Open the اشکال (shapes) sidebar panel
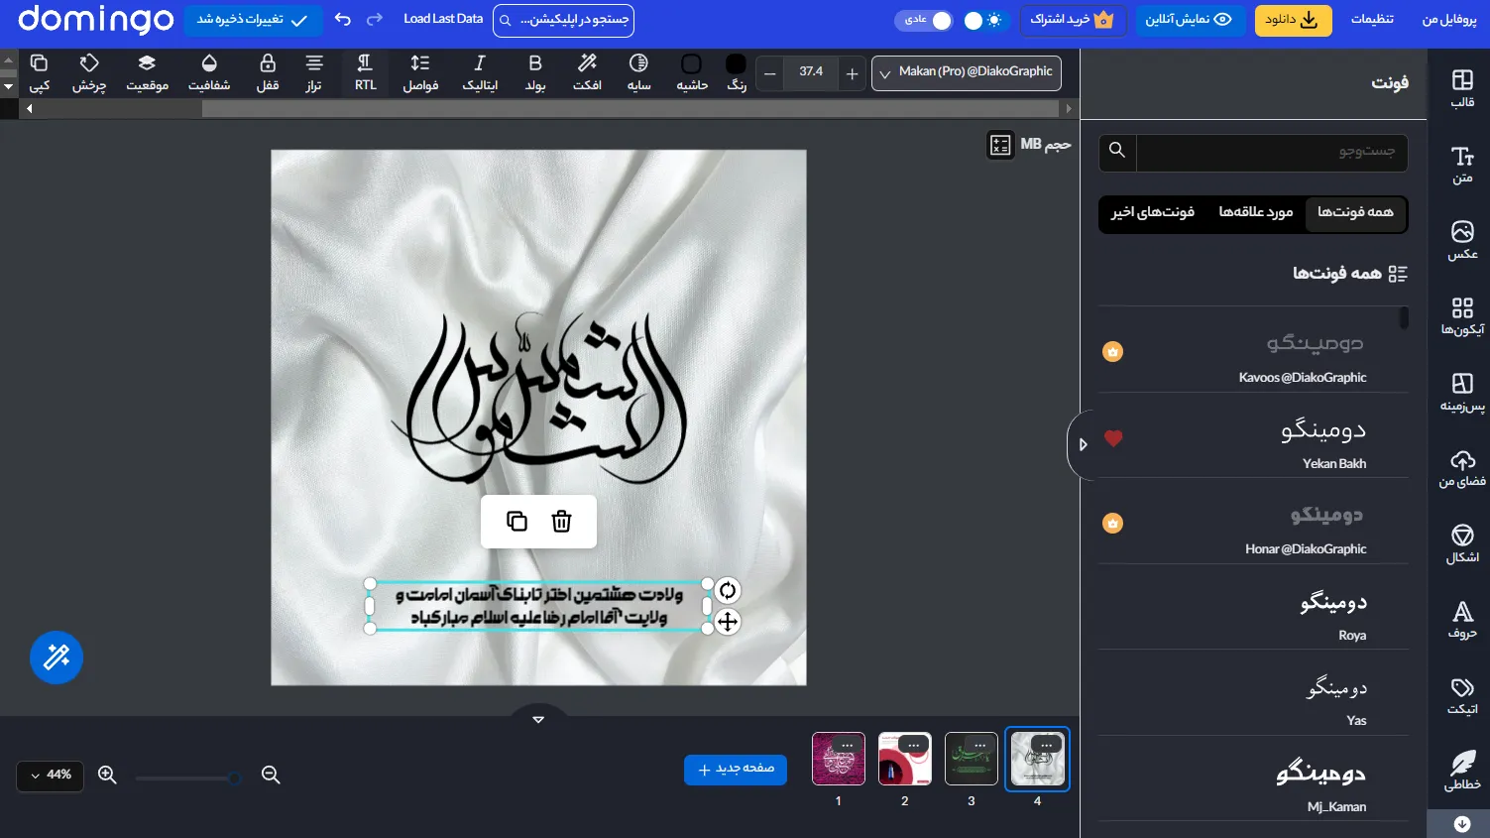 [1462, 544]
